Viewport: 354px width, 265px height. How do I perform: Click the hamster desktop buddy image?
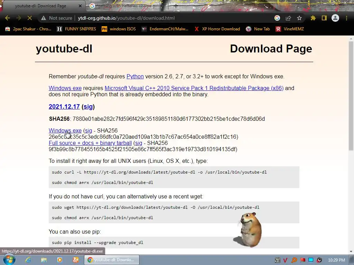[248, 230]
